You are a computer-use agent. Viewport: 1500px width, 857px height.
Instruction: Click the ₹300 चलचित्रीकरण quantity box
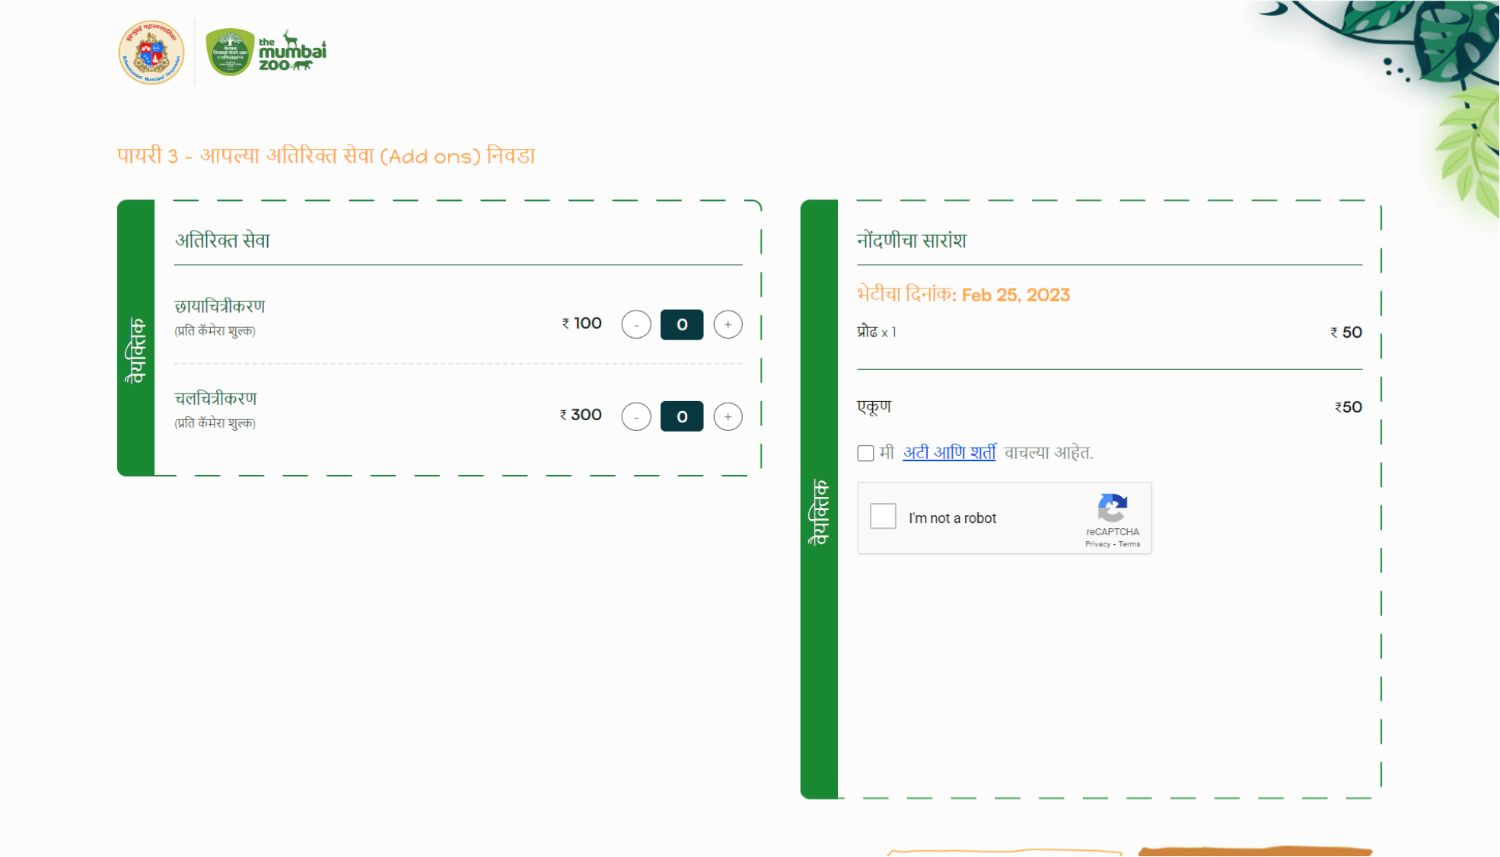[681, 416]
